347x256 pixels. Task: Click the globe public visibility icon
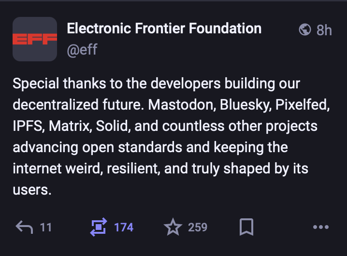pyautogui.click(x=305, y=30)
